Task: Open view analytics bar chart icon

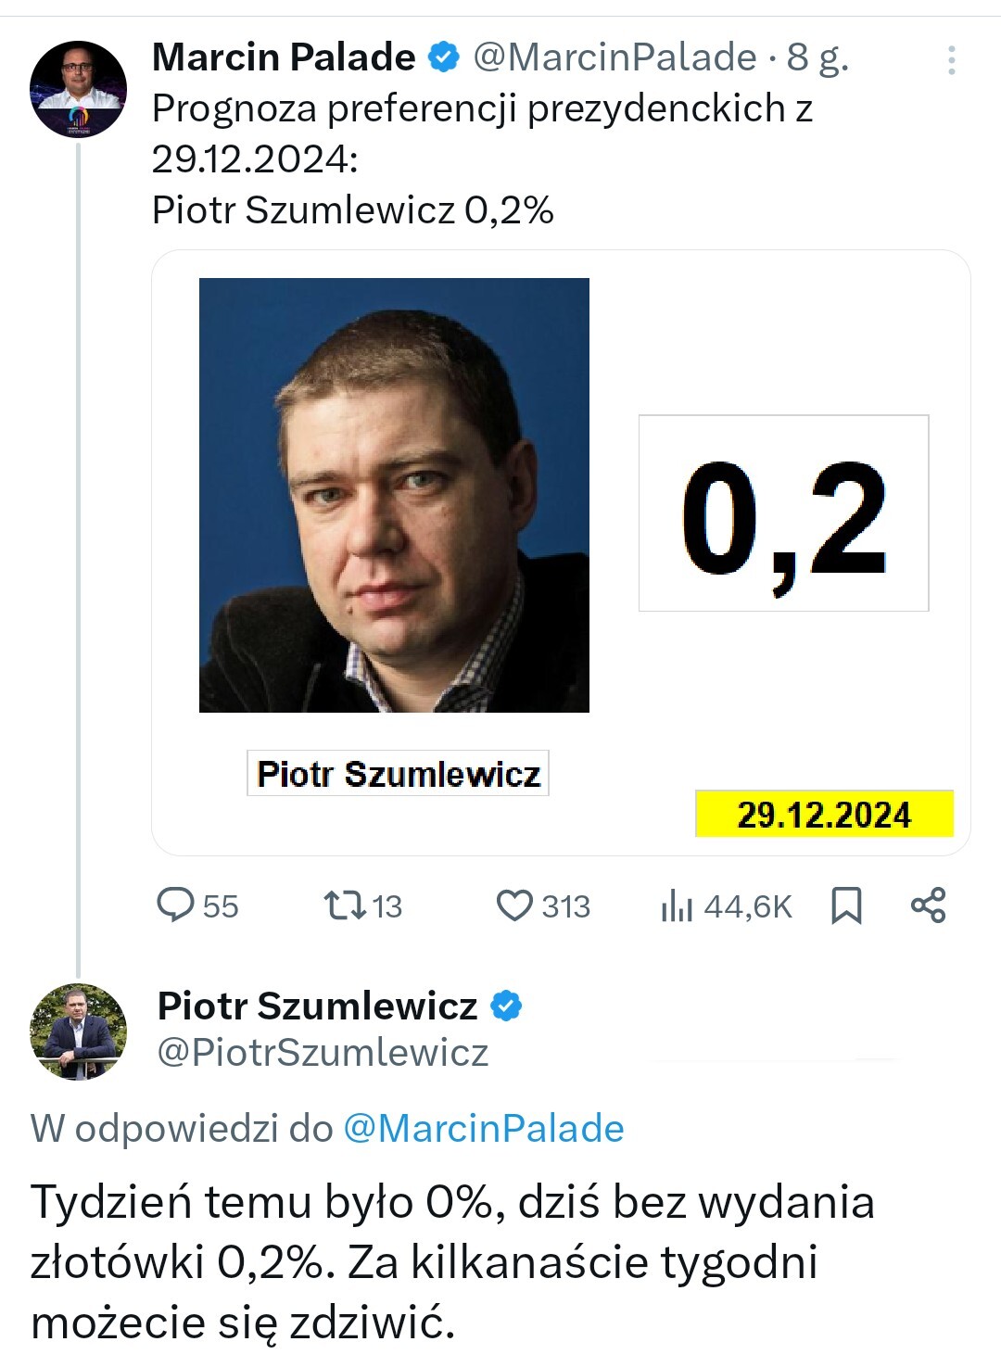Action: pos(677,905)
